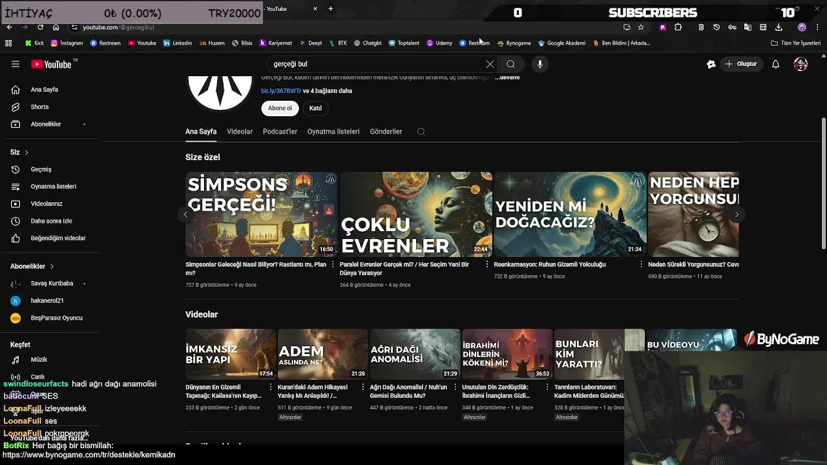Open BeşParasız Oyuncu subscription
827x465 pixels.
tap(56, 318)
